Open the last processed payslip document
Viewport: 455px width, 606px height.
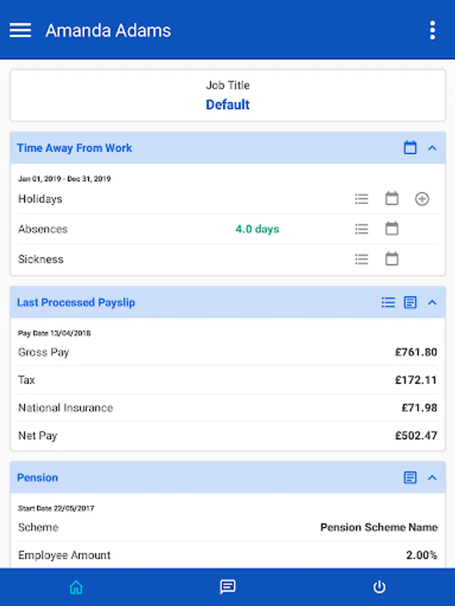point(410,302)
